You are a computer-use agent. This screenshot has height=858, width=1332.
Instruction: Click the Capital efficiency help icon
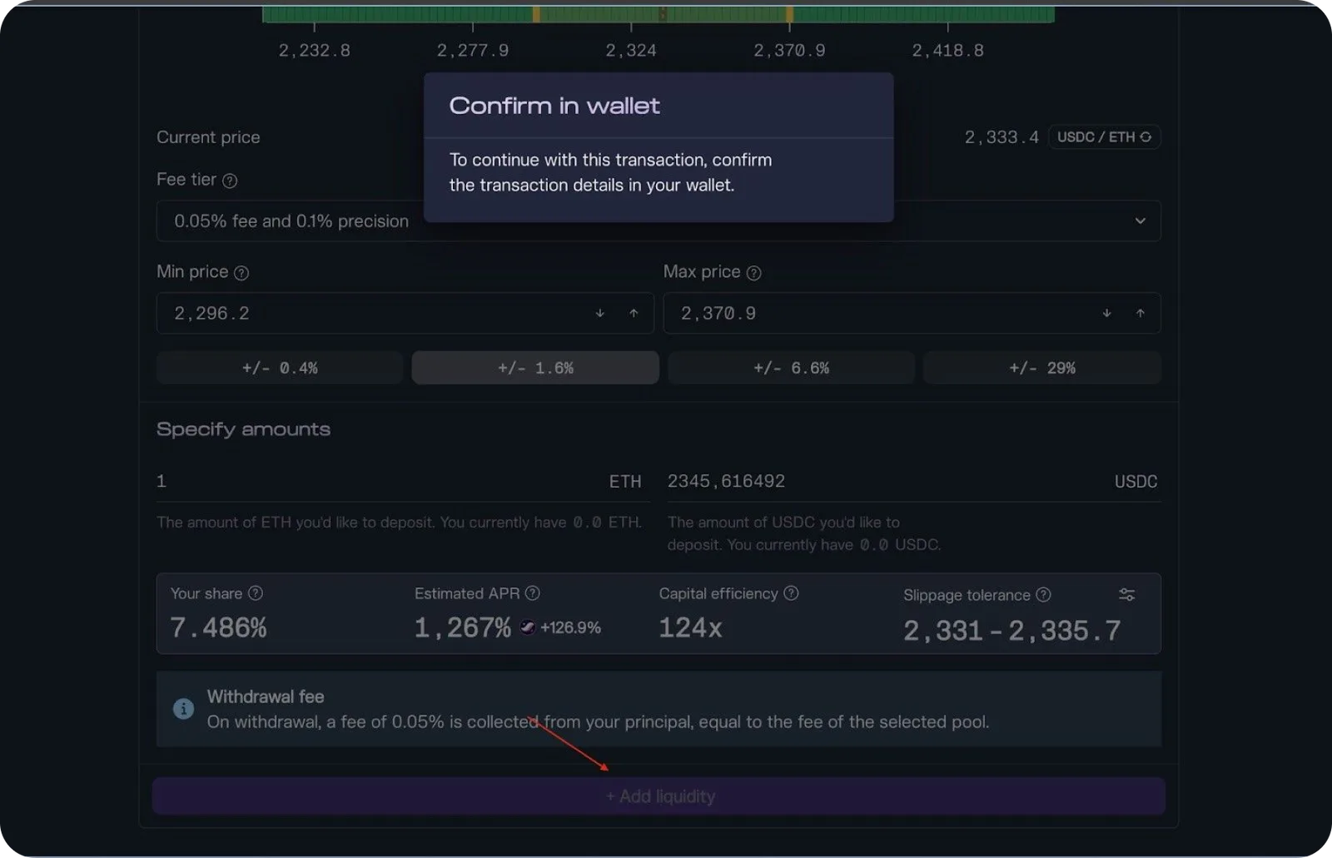coord(791,593)
